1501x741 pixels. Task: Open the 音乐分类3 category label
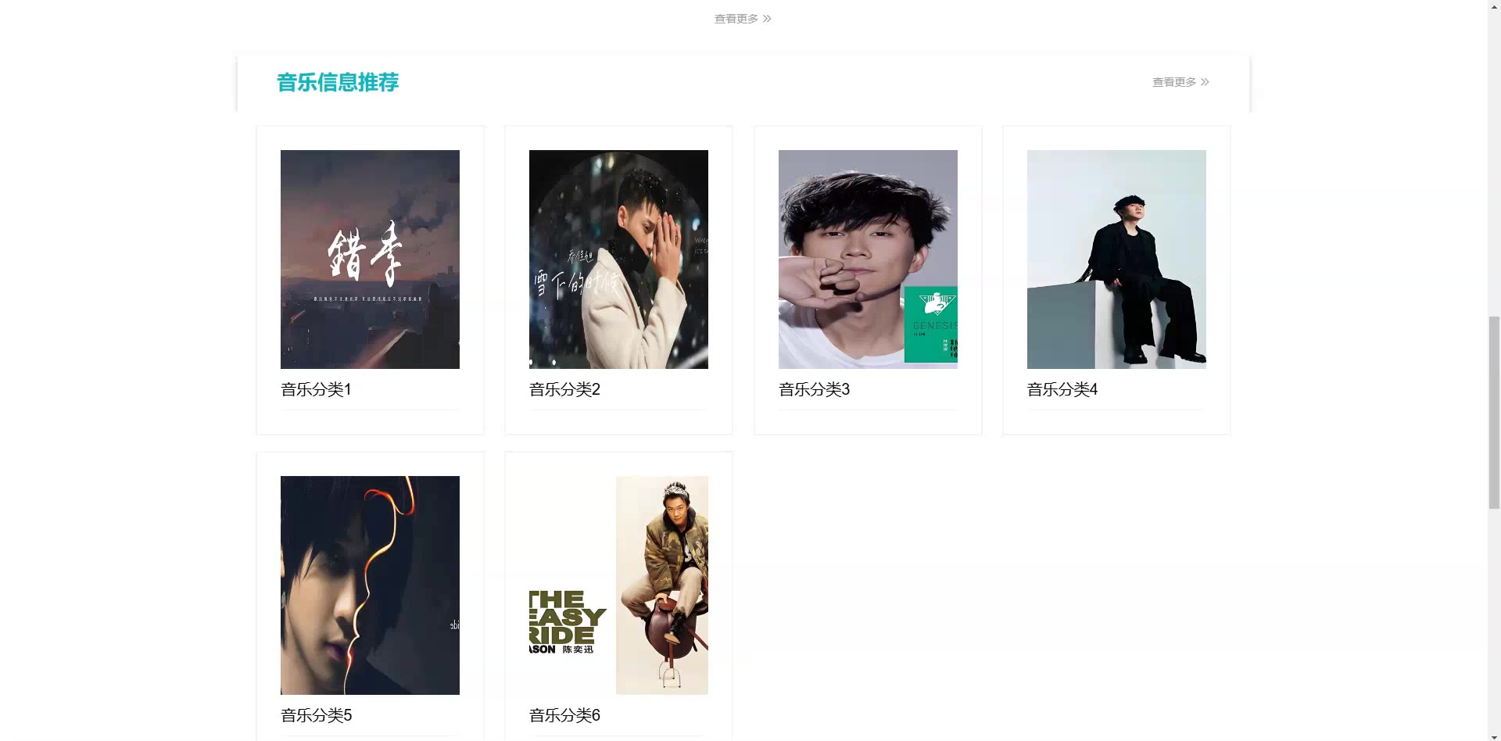point(815,389)
